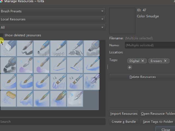175x131 pixels.
Task: Select the bristle brush with cloudy blue preset
Action: (25, 99)
